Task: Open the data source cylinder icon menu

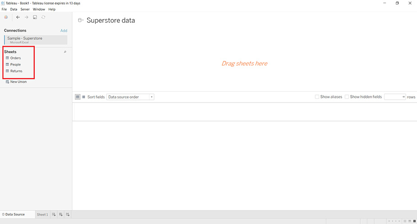Action: [81, 20]
